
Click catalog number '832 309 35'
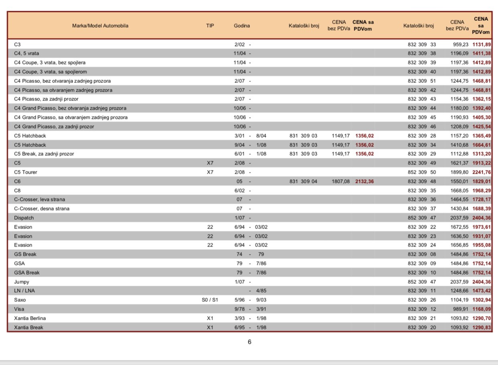[x=422, y=191]
